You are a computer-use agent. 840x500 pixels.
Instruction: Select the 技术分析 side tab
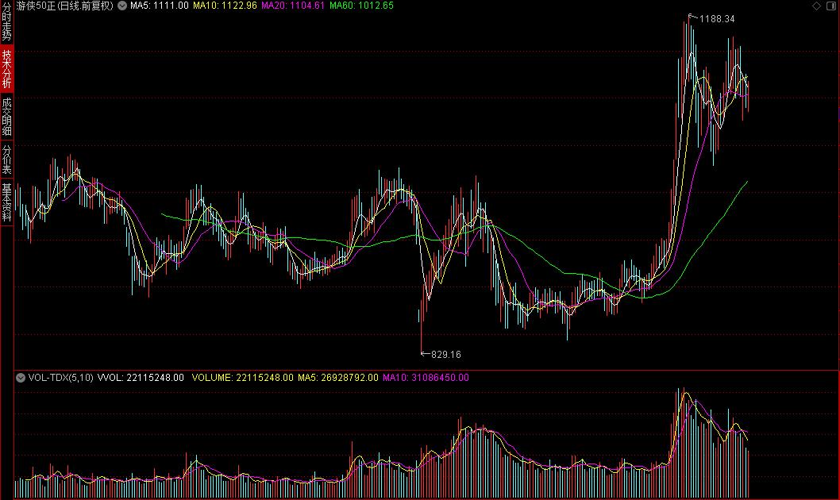tap(6, 68)
